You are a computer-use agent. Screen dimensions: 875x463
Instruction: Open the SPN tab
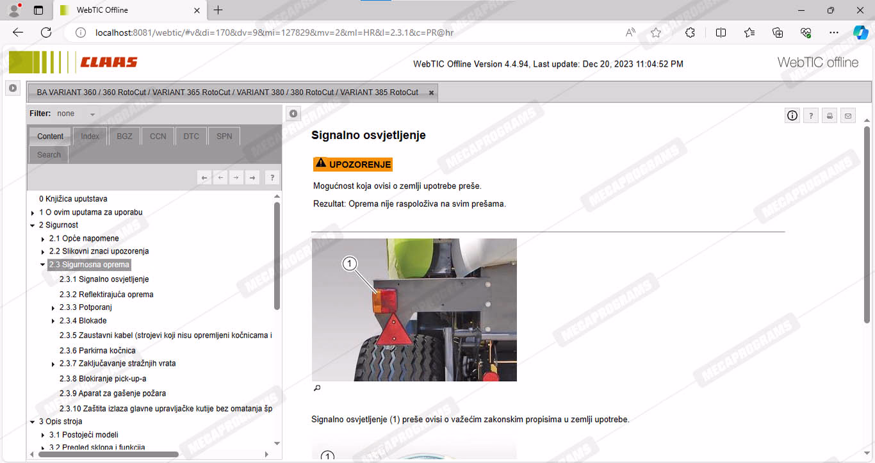224,136
